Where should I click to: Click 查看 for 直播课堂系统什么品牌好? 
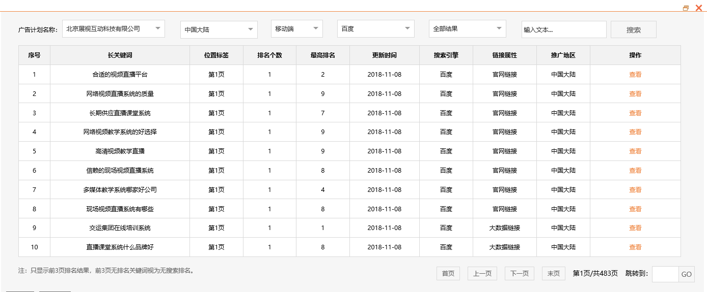pyautogui.click(x=635, y=247)
